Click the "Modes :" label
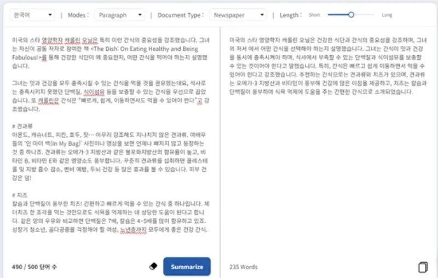438x278 pixels. click(x=78, y=15)
